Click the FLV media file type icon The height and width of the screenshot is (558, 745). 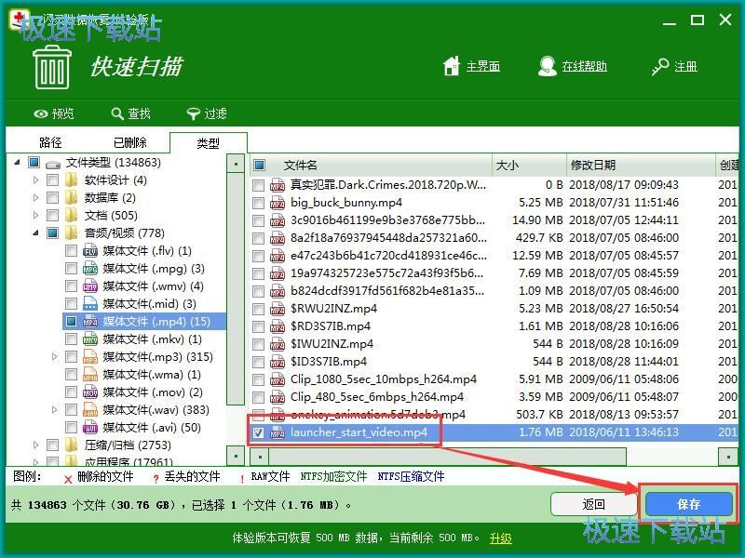(90, 251)
